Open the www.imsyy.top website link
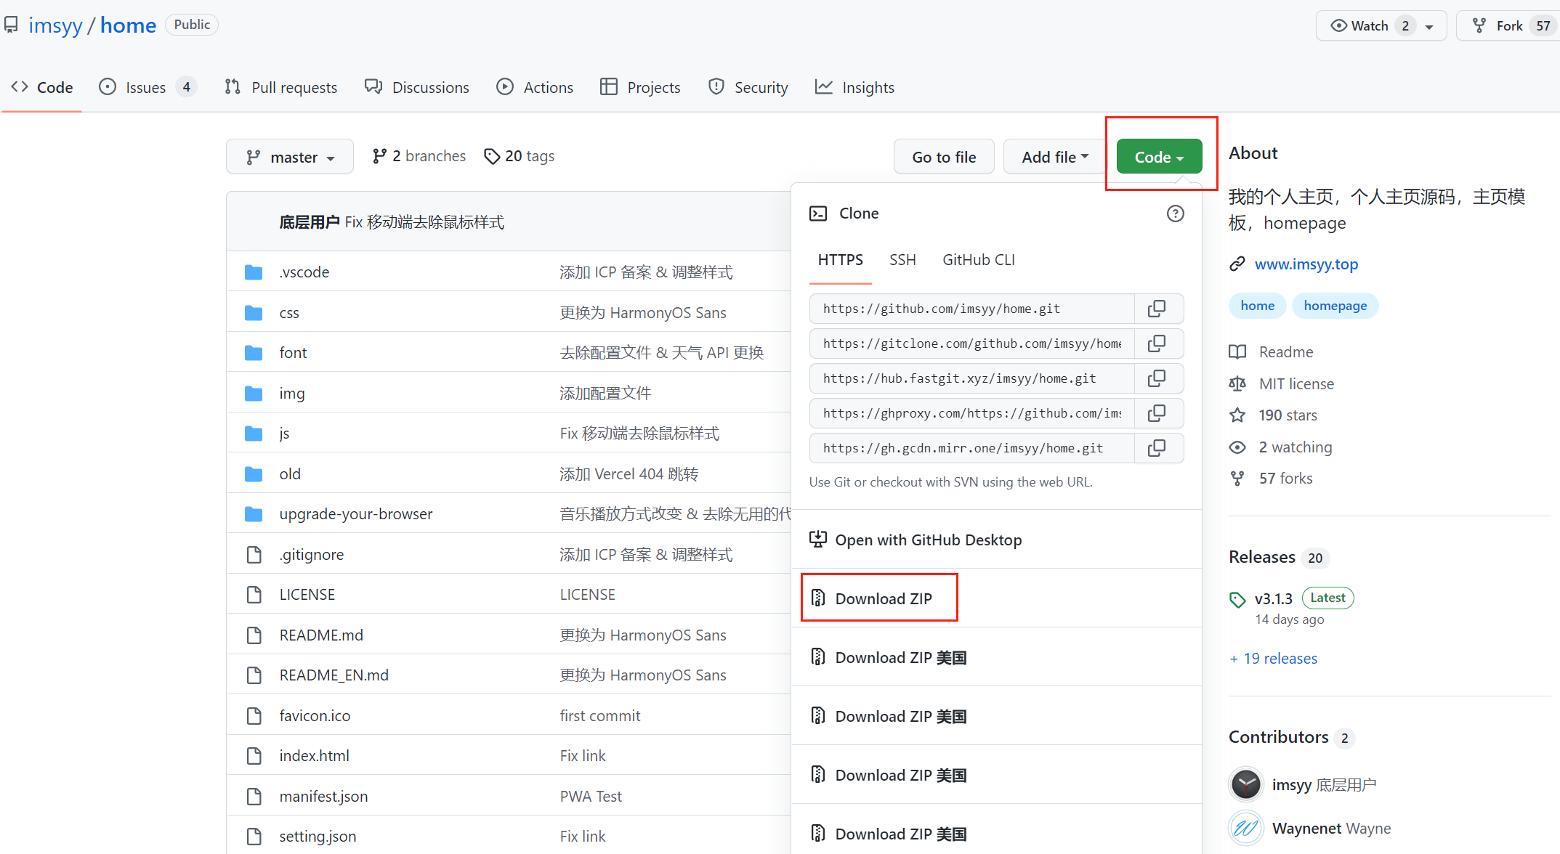The image size is (1560, 854). pos(1306,264)
